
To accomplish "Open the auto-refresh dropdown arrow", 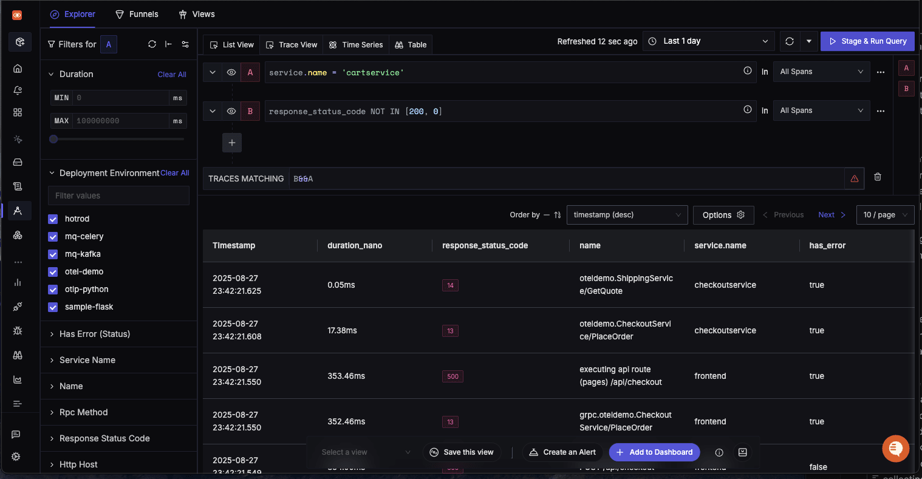I will 809,41.
